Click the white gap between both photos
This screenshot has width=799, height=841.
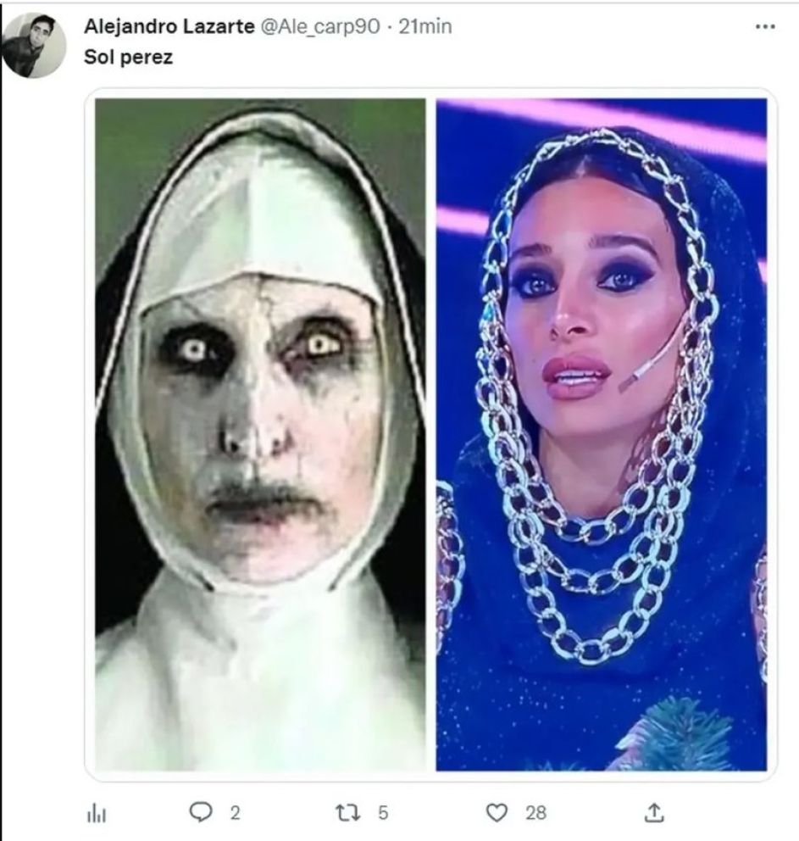coord(430,434)
